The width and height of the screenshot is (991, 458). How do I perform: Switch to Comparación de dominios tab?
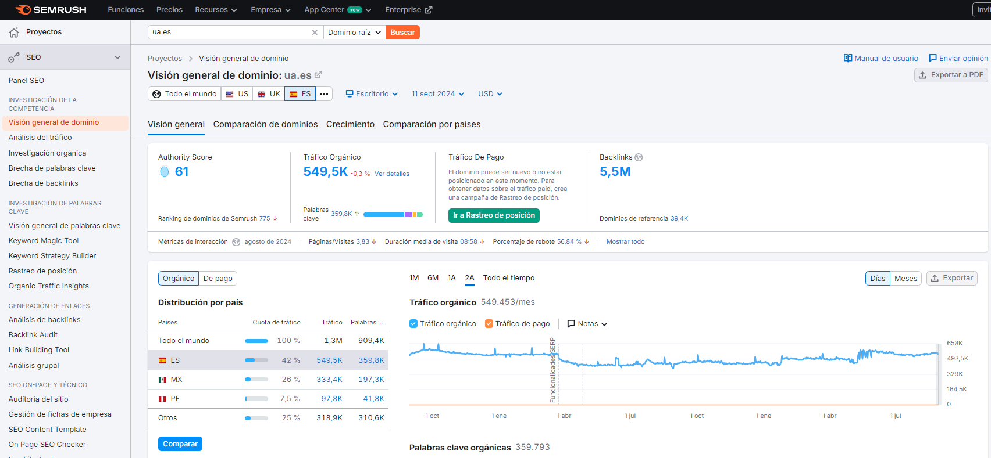click(x=265, y=124)
